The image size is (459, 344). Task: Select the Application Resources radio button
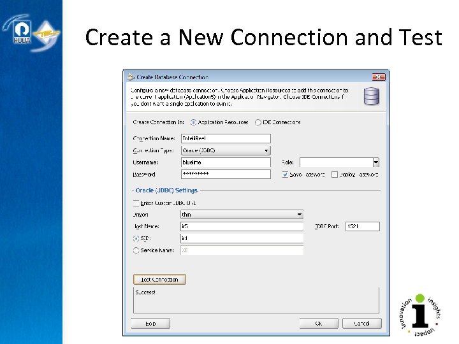[x=193, y=122]
